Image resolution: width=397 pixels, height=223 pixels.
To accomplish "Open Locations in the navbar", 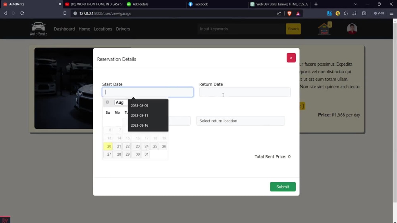I will pos(103,29).
